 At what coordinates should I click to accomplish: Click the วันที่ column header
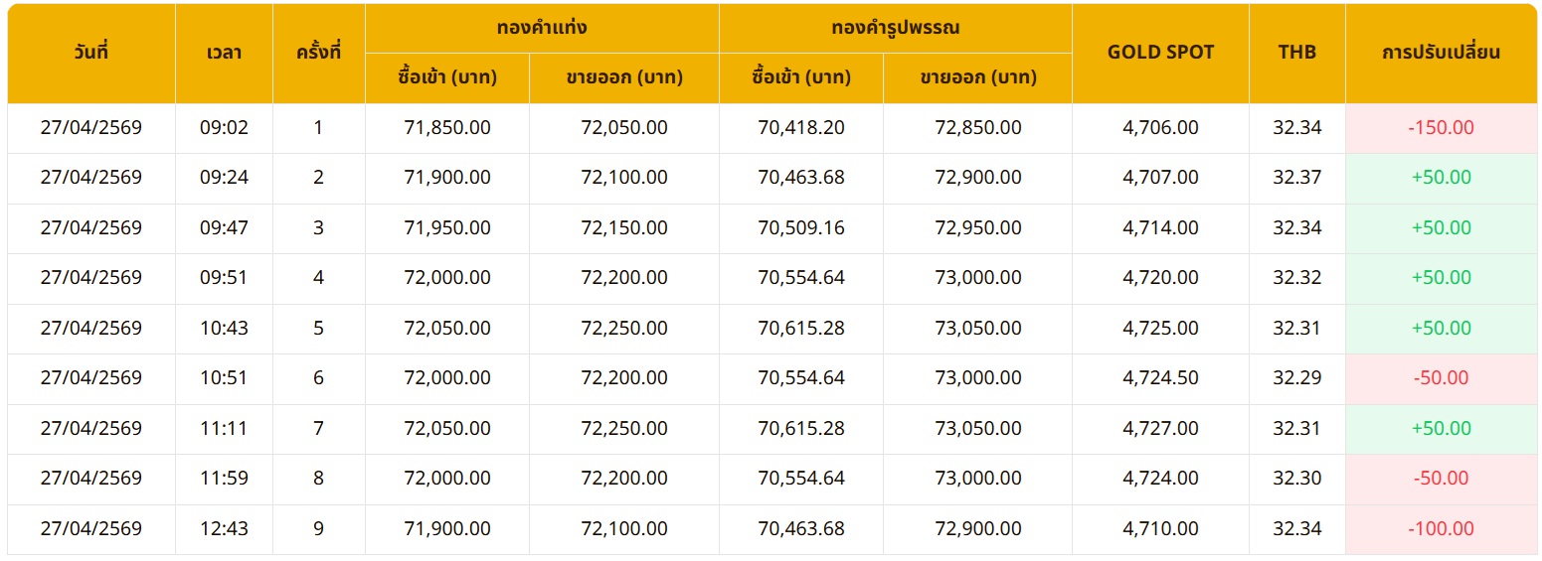click(x=90, y=53)
